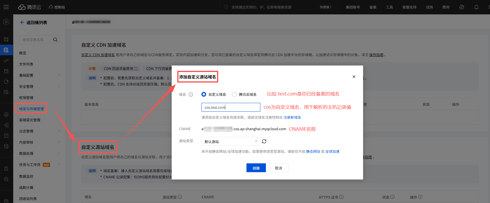Select the 自定义域名 radio option

click(x=204, y=94)
